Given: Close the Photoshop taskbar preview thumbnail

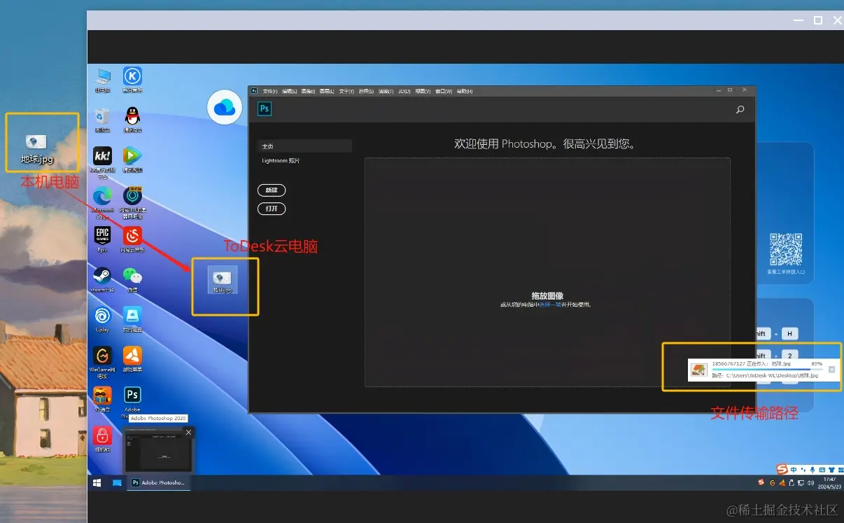Looking at the screenshot, I should (x=188, y=433).
